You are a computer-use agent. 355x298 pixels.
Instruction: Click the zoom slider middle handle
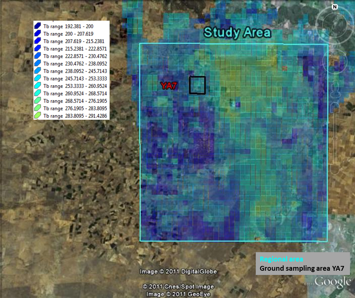point(335,138)
